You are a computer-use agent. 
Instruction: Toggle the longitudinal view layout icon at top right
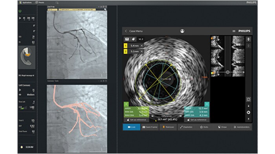click(x=248, y=39)
